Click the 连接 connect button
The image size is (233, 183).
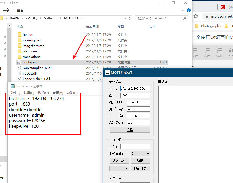point(130,130)
